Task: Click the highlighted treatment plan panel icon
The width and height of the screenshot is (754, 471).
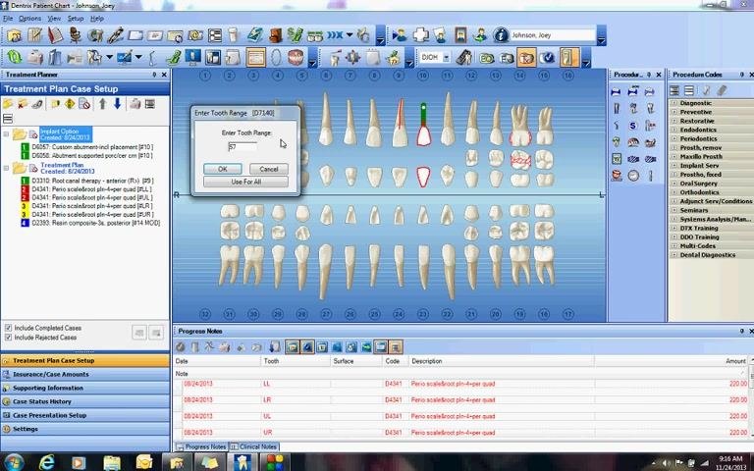Action: click(256, 57)
